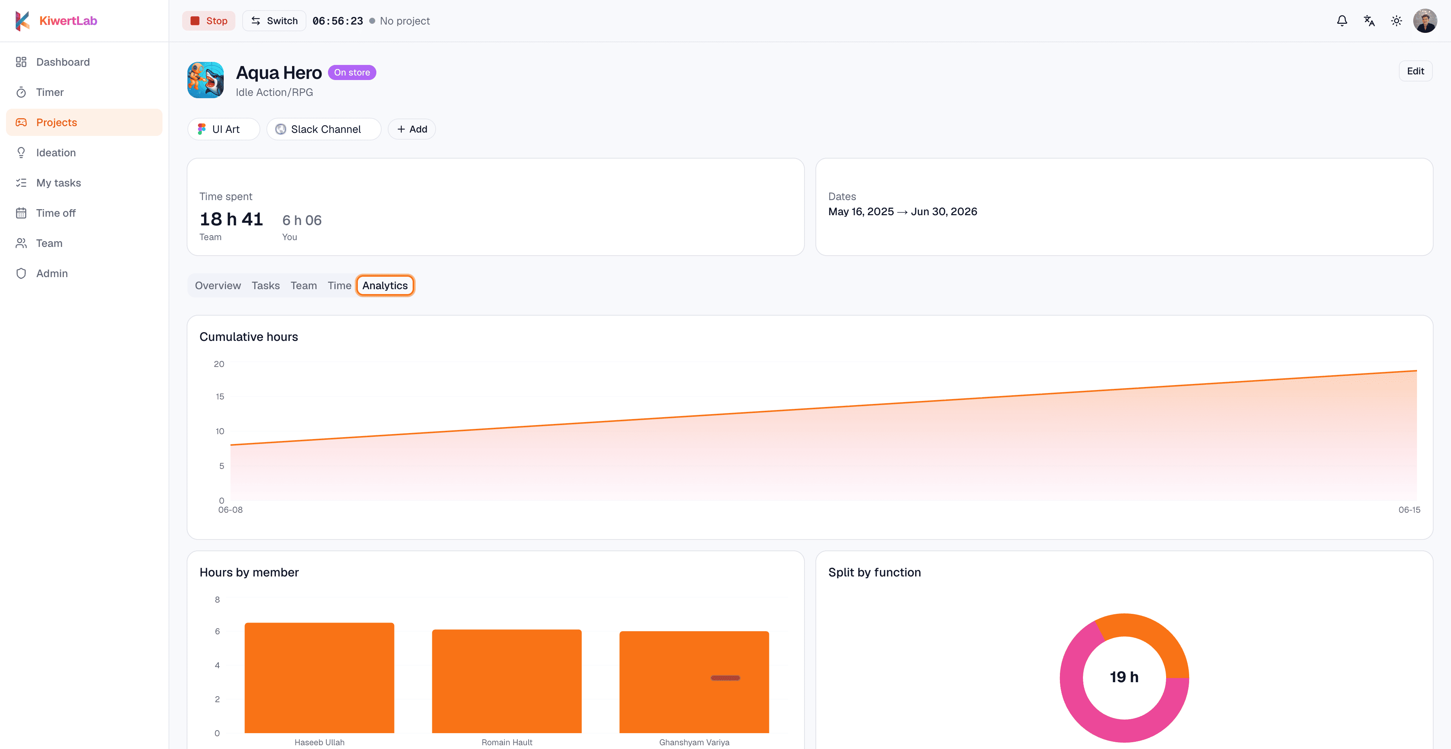Click the 06:56:23 timer readout
Screen dimensions: 1451x749
(337, 21)
